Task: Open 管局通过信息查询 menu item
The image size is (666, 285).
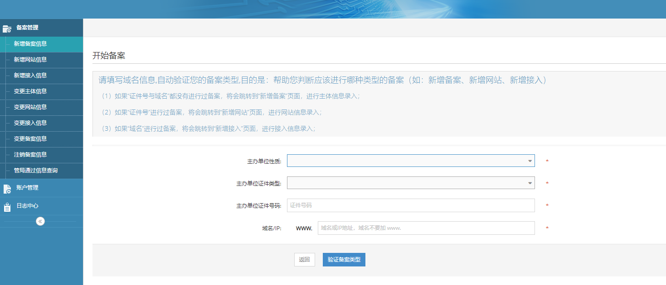Action: (x=41, y=171)
